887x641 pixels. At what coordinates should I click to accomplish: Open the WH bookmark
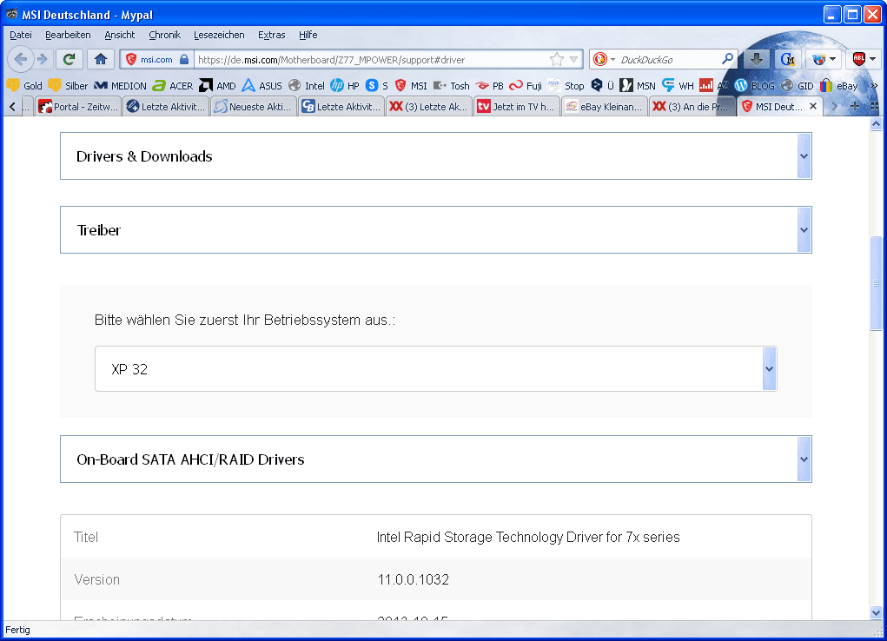[678, 86]
